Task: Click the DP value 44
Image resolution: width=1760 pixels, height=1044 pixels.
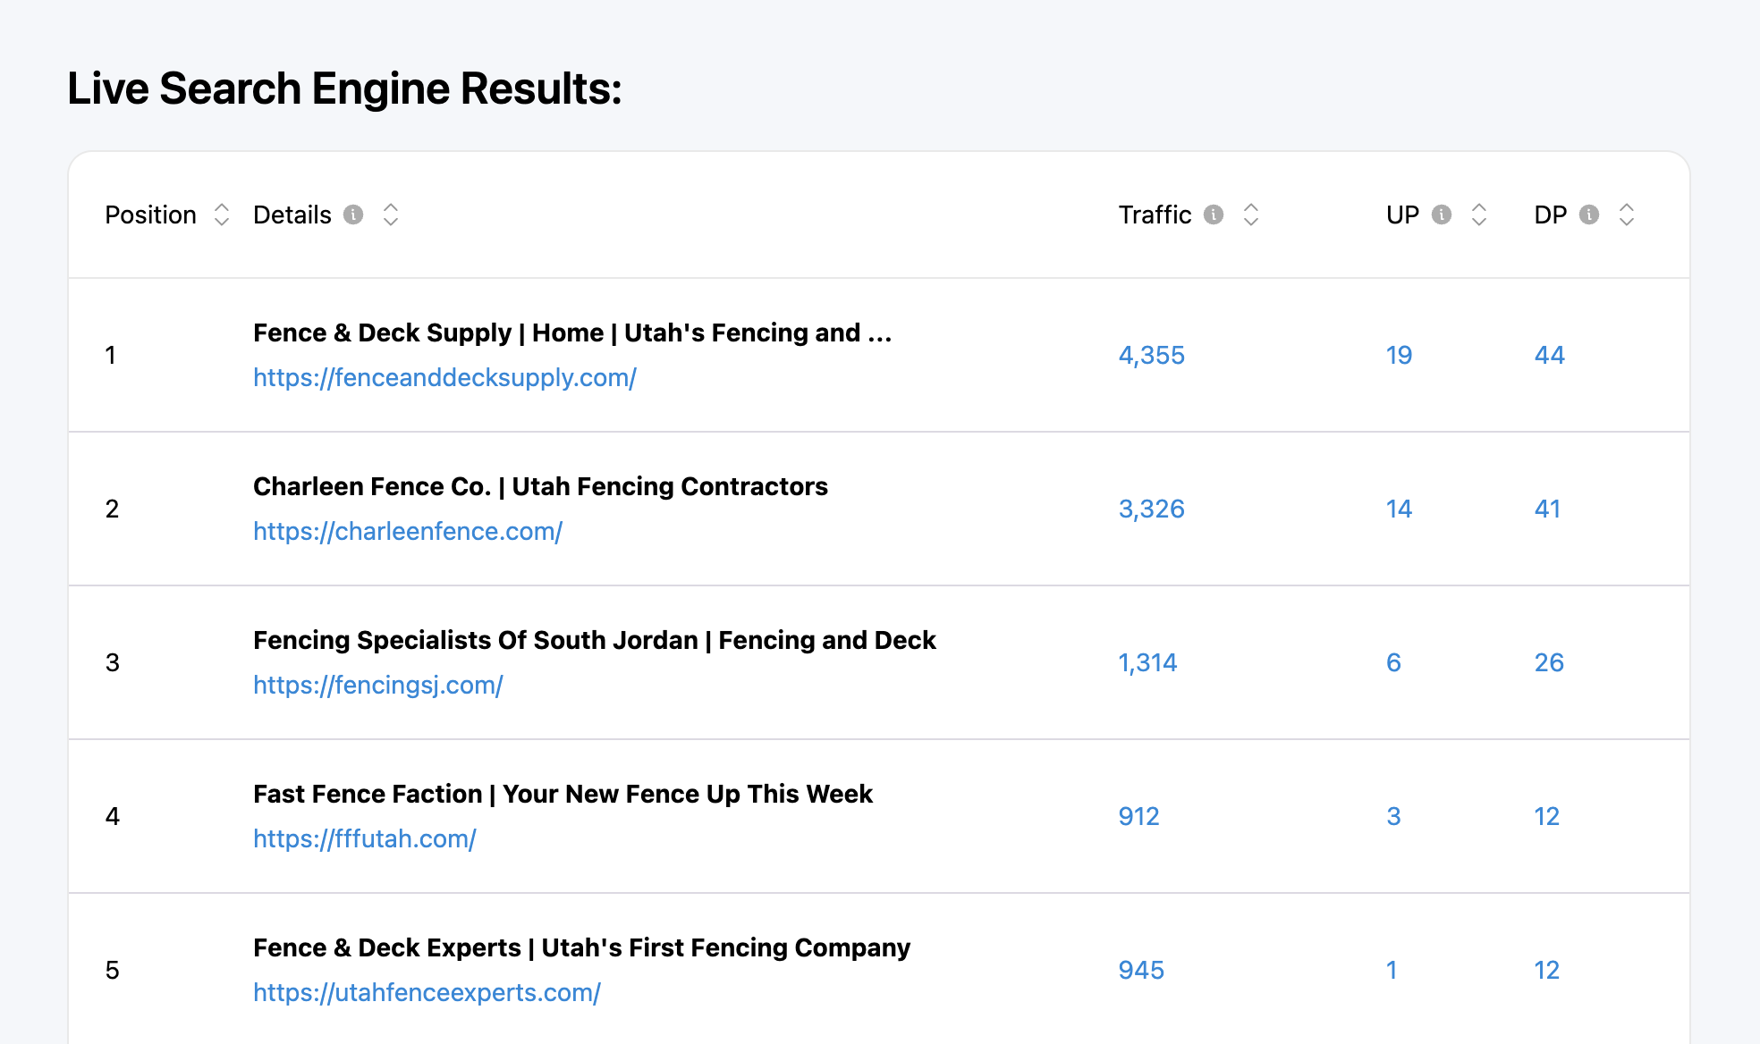Action: [x=1549, y=355]
